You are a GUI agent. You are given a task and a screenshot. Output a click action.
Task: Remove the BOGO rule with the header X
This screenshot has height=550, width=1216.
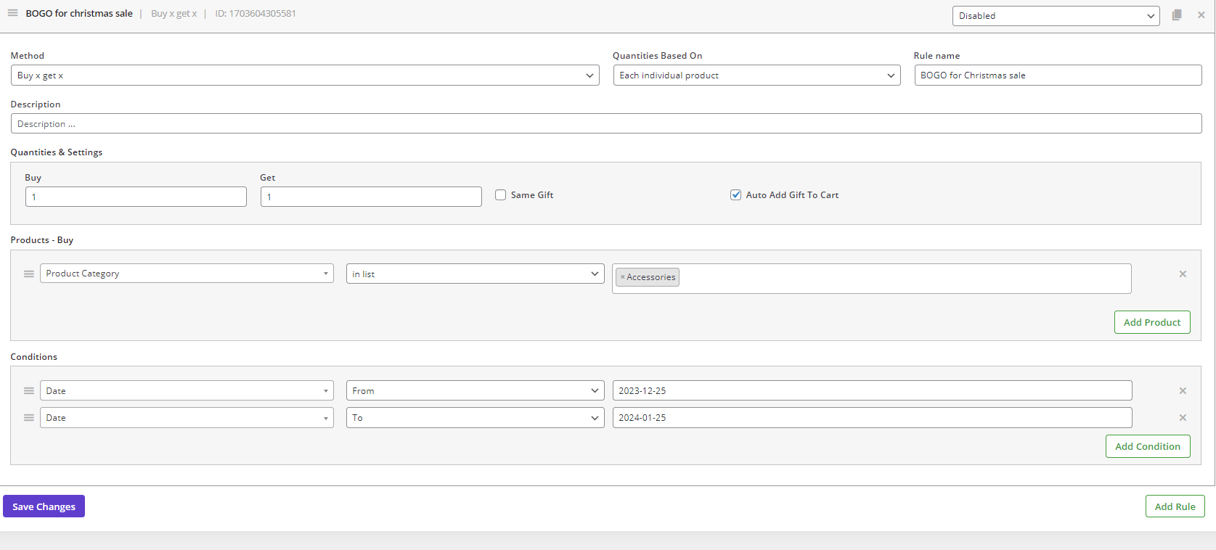[1201, 15]
